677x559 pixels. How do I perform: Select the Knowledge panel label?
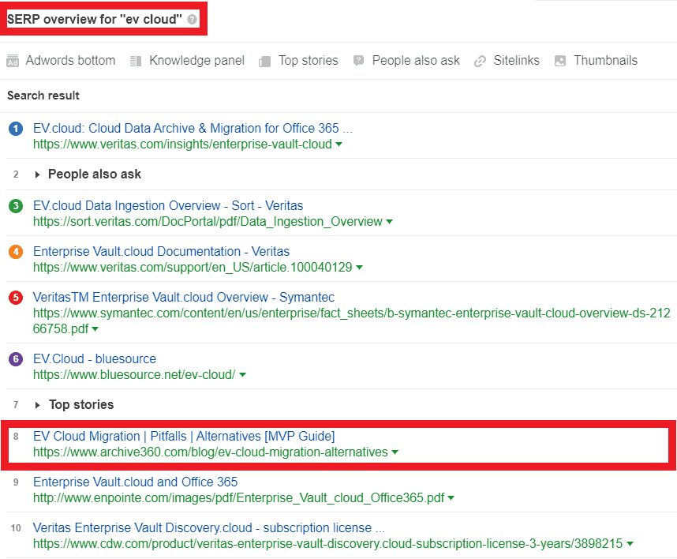point(197,61)
